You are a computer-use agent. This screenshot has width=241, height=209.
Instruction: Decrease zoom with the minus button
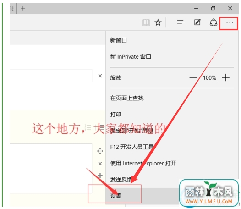(193, 77)
